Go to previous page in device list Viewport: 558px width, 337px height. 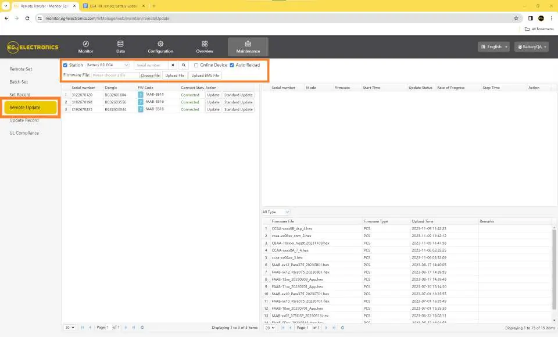(90, 327)
